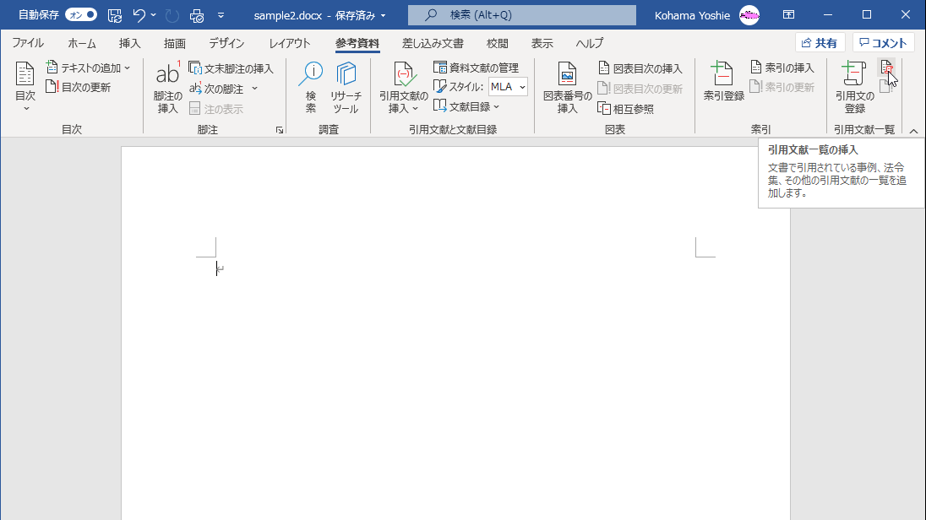This screenshot has width=926, height=520.
Task: Open the ファイル menu
Action: coord(30,43)
